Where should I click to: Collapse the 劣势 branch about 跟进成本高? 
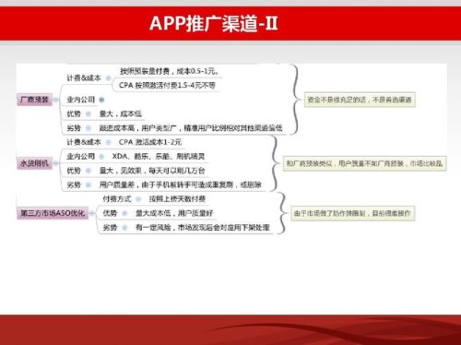(x=89, y=128)
